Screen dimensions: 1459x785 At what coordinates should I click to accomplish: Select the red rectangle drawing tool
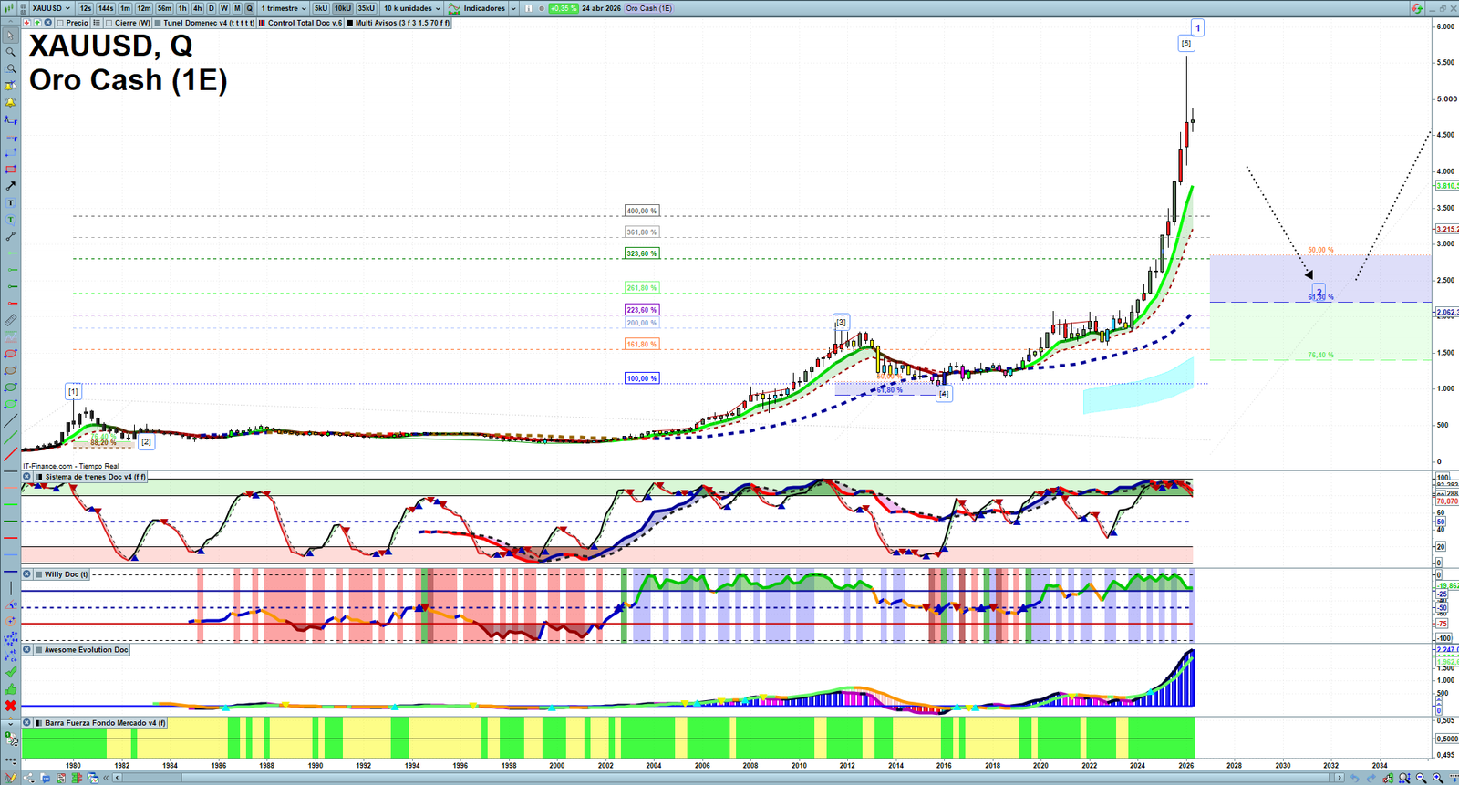tap(11, 170)
